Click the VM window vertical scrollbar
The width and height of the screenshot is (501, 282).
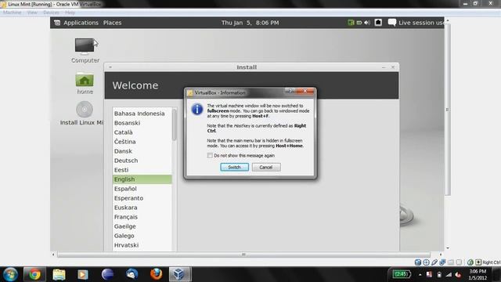point(447,110)
